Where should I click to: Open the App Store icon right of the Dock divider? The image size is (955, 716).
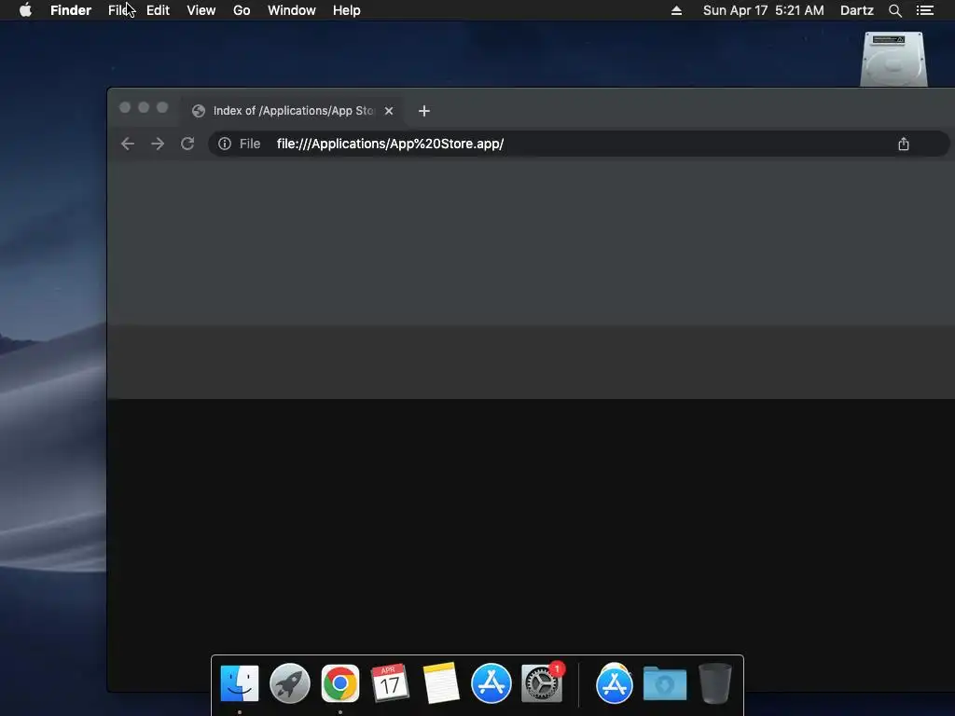click(614, 683)
